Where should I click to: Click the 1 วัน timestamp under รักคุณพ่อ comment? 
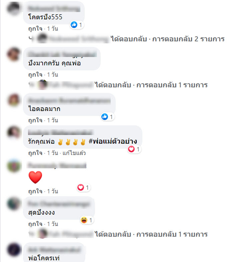(x=53, y=153)
